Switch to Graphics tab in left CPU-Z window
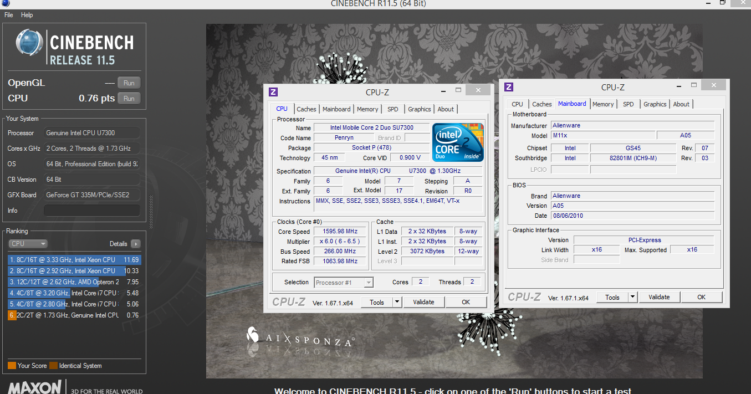The height and width of the screenshot is (394, 751). [420, 109]
